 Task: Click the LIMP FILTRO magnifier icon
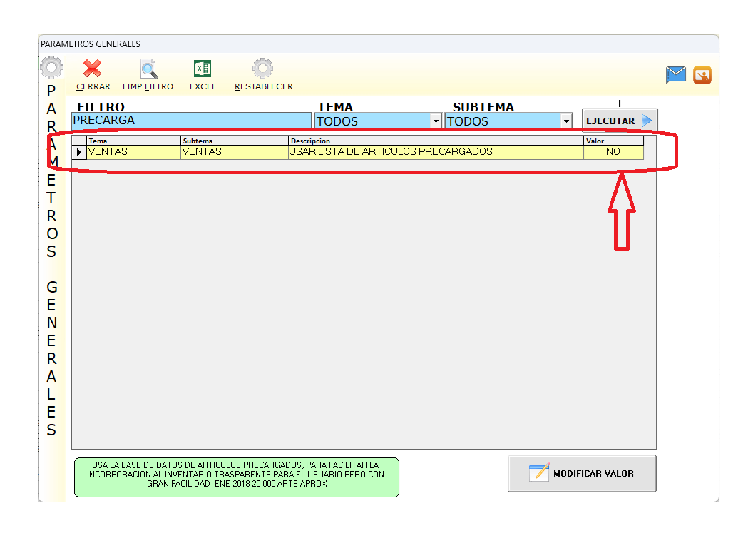(x=148, y=69)
